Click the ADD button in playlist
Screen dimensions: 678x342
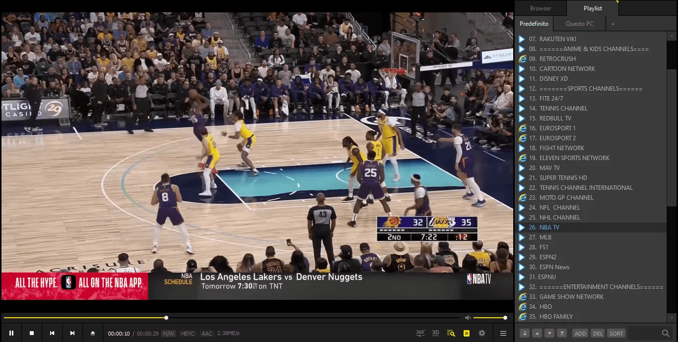point(580,333)
